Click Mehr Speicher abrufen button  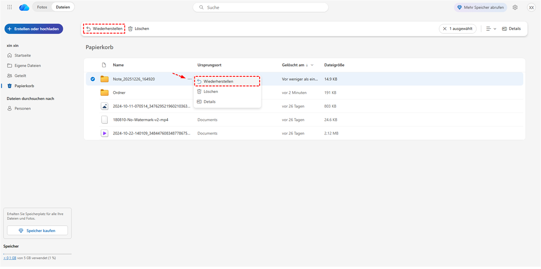(x=481, y=7)
